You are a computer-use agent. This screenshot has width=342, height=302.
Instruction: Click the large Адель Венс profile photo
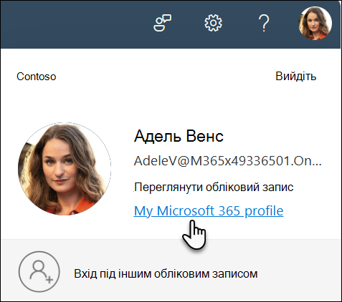[65, 169]
